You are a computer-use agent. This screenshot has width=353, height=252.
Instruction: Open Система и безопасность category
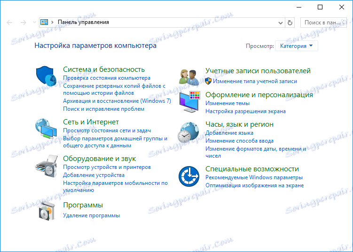(x=104, y=69)
